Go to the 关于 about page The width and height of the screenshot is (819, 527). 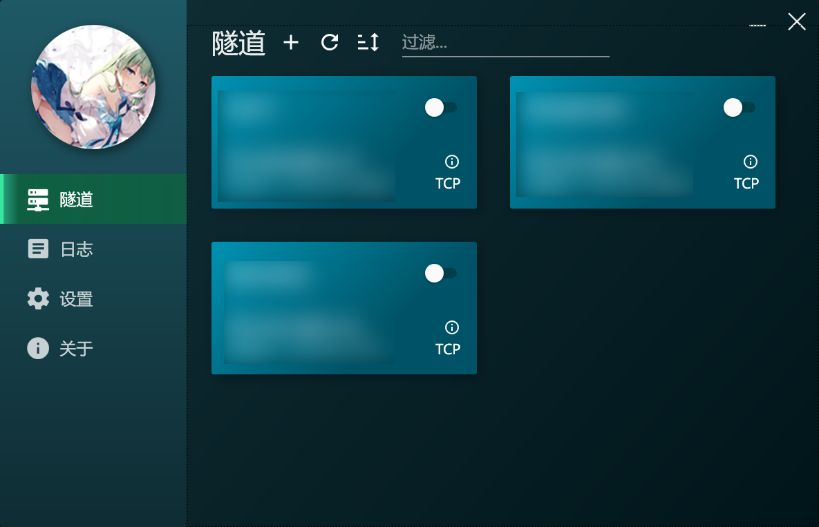point(93,348)
